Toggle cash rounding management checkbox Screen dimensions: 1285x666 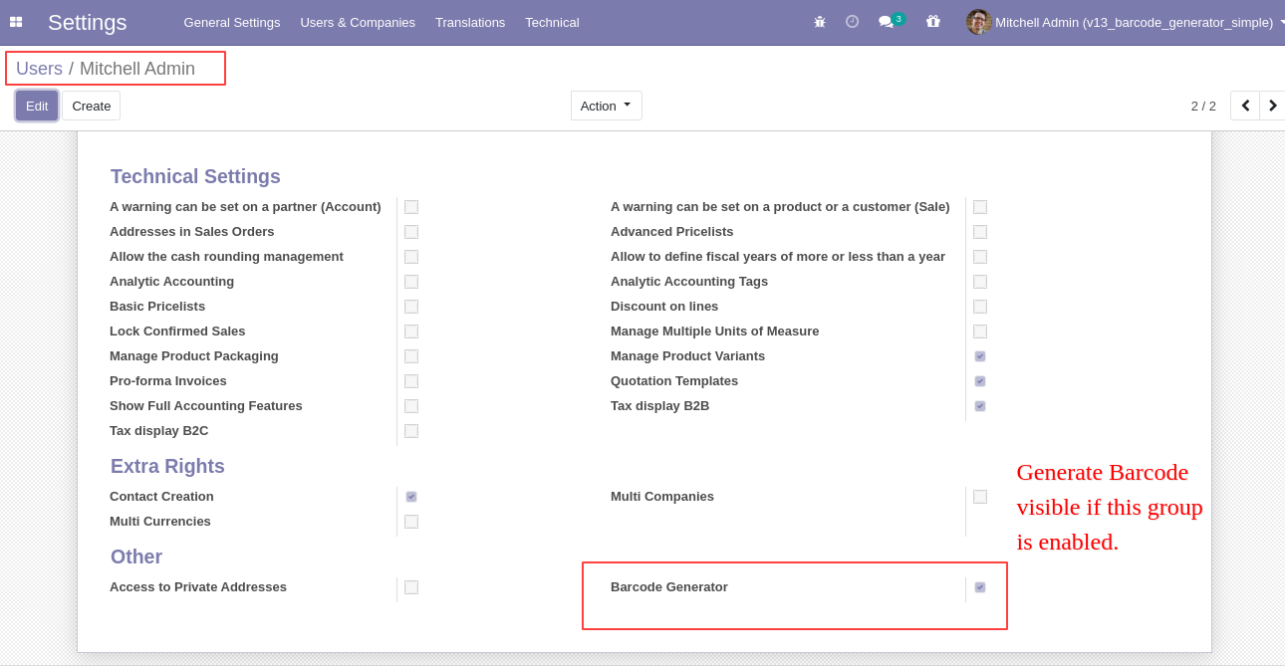(x=411, y=257)
